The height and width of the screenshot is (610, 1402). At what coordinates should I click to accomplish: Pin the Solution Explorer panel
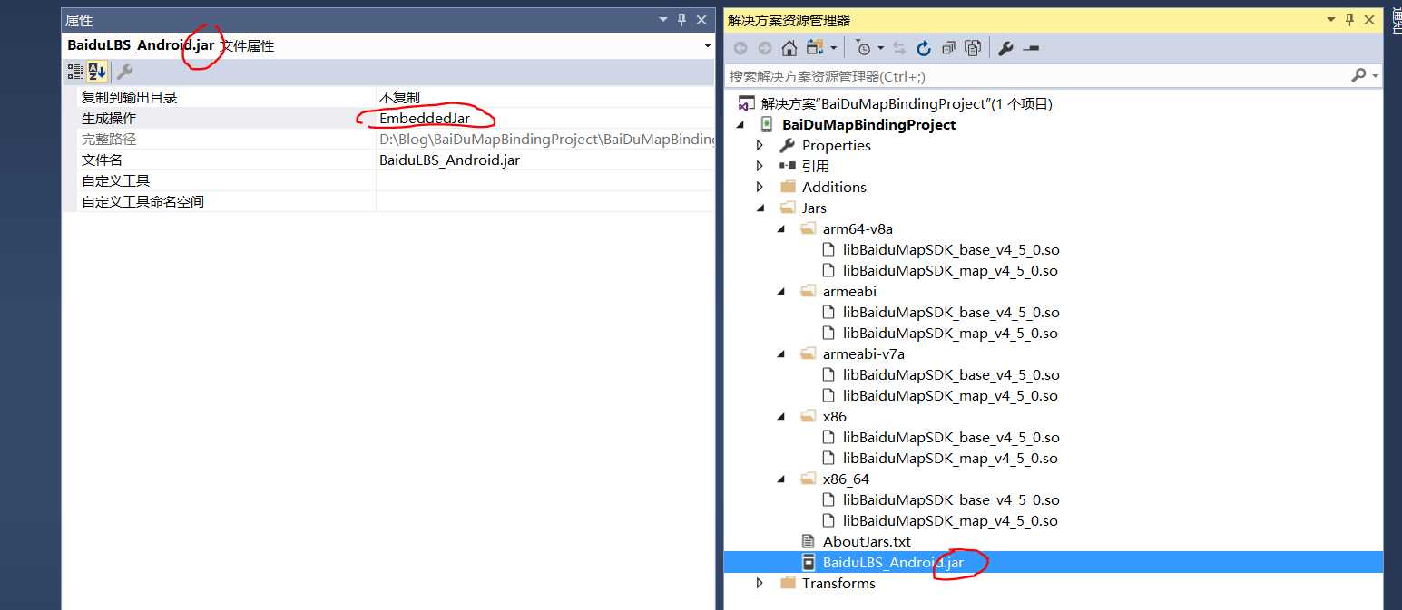(1350, 20)
